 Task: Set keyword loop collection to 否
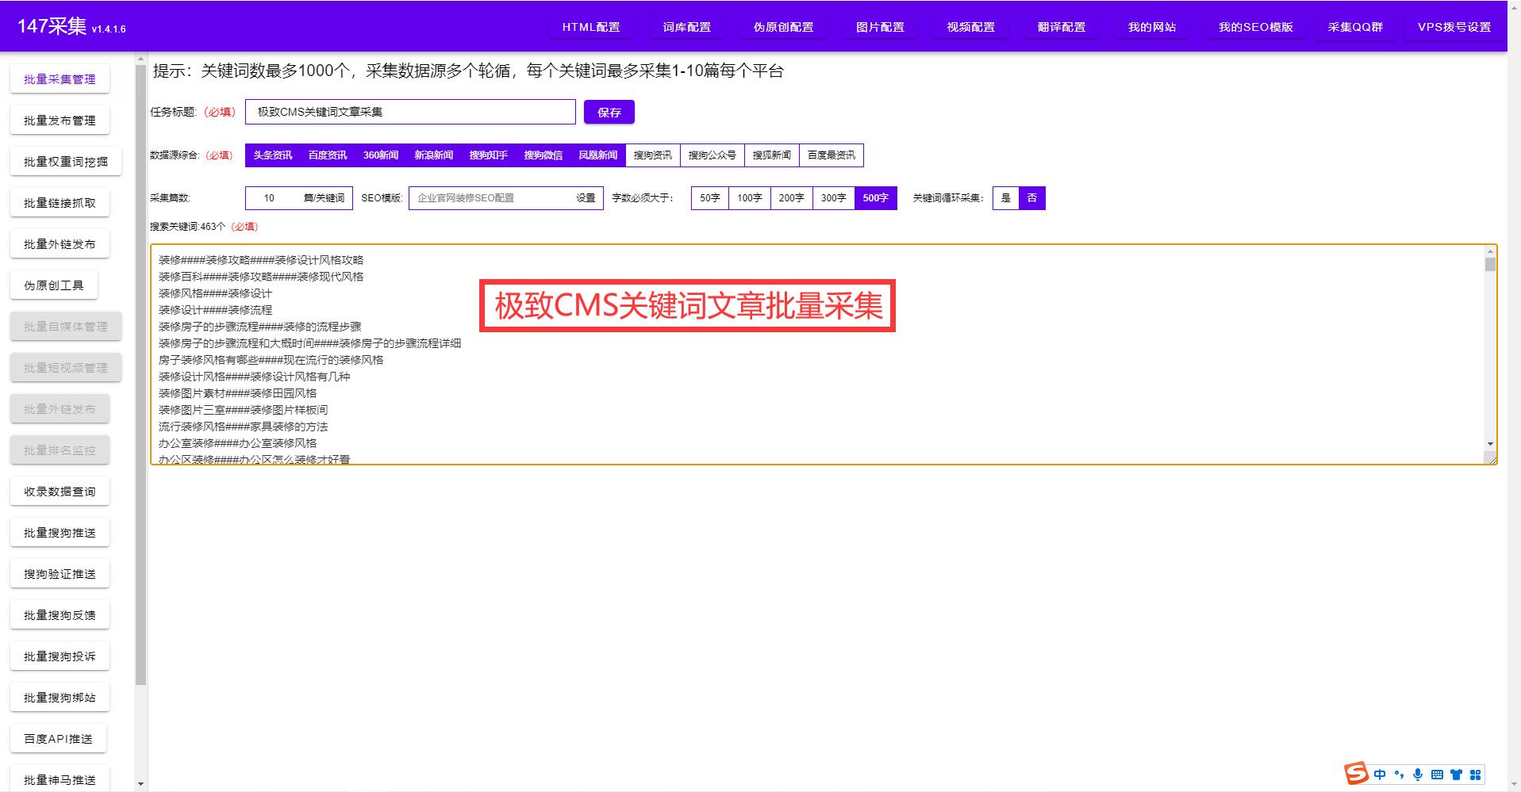(1032, 198)
